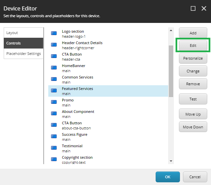This screenshot has width=211, height=185.
Task: Click the Common Services rendering icon
Action: (54, 79)
